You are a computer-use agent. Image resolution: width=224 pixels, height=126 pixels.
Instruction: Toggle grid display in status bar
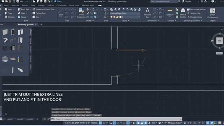tap(100, 123)
